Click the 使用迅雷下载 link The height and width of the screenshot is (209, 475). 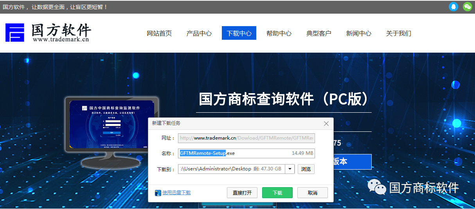176,193
